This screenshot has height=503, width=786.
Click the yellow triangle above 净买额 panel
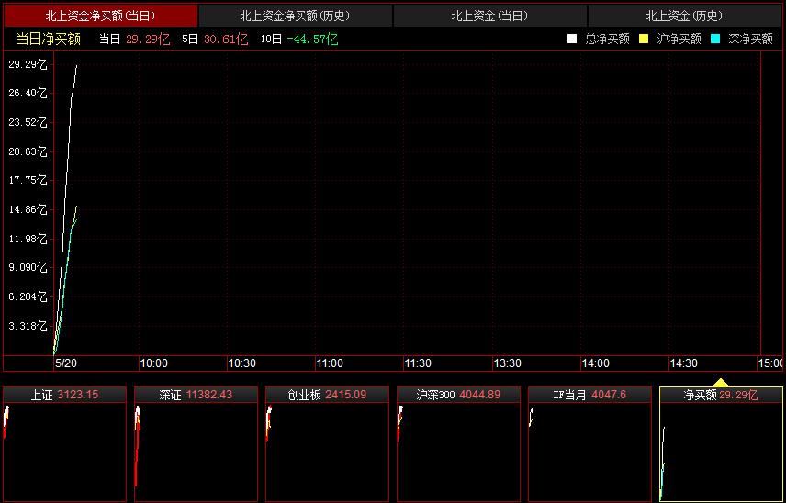coord(721,382)
